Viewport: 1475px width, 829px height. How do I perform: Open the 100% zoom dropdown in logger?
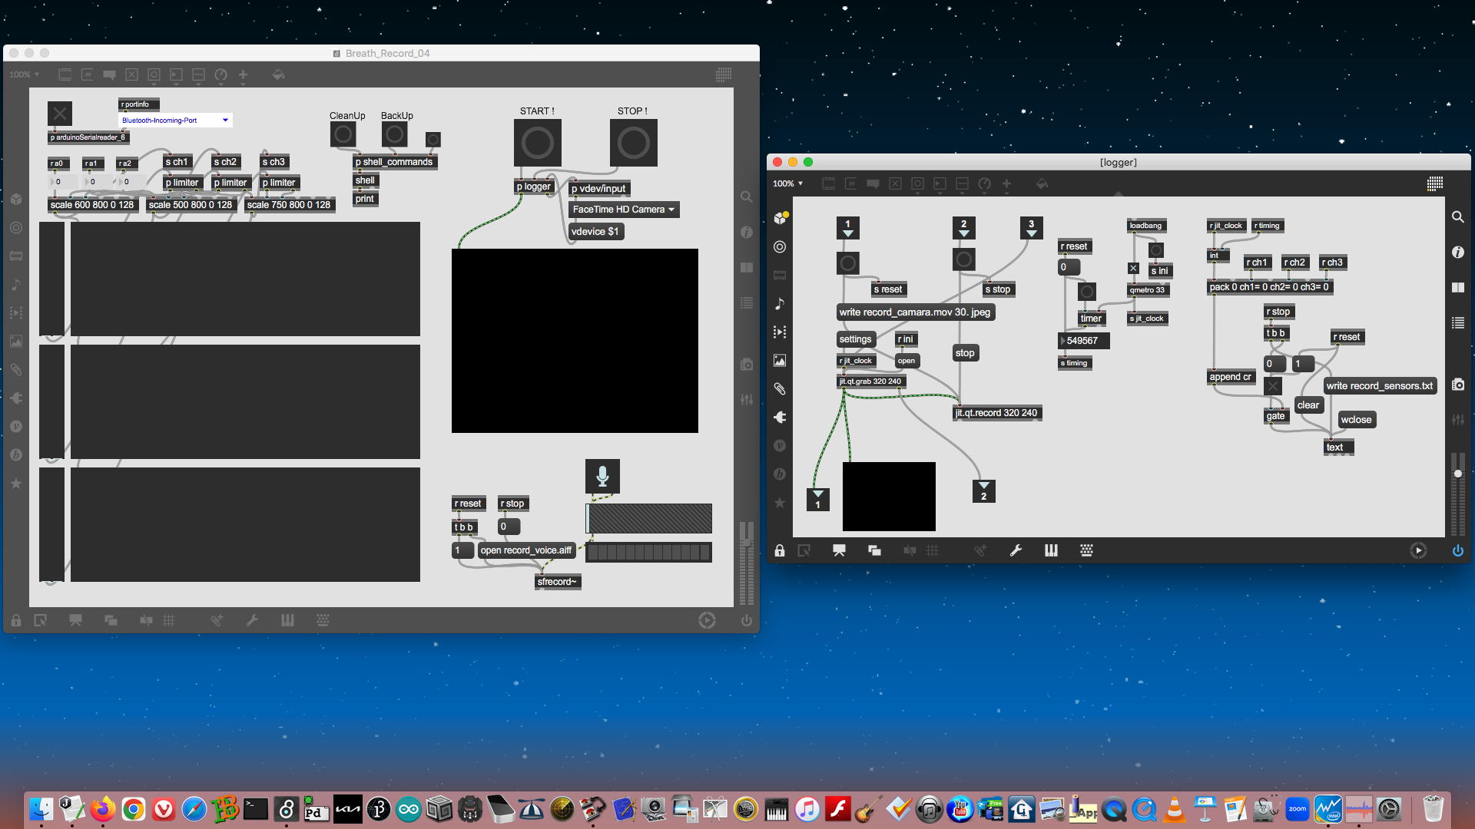(x=788, y=183)
